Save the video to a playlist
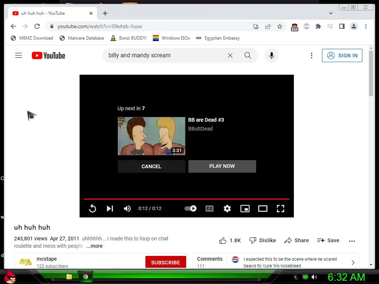 point(328,240)
